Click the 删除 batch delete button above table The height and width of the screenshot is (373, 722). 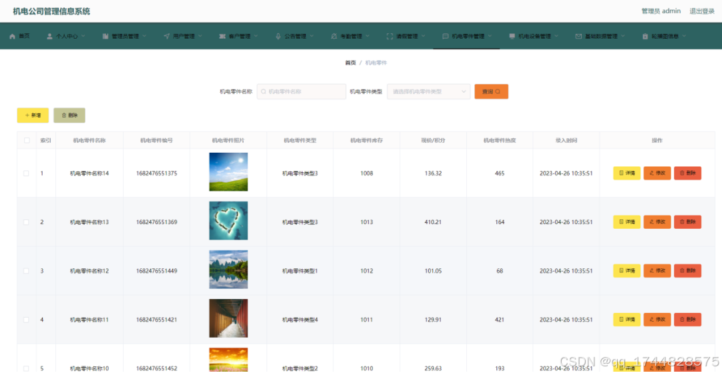coord(69,115)
